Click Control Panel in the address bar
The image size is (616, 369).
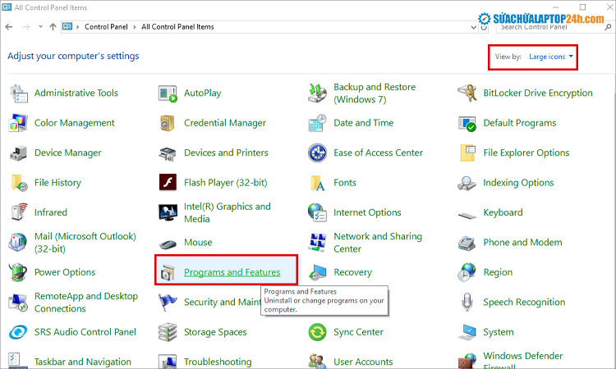[x=106, y=27]
